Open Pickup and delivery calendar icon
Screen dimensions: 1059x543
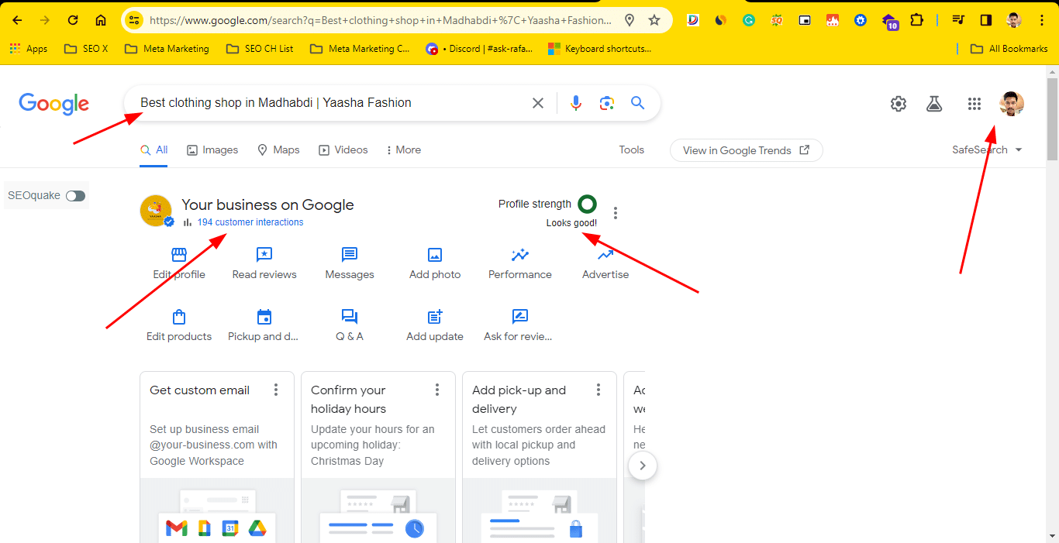click(x=264, y=317)
